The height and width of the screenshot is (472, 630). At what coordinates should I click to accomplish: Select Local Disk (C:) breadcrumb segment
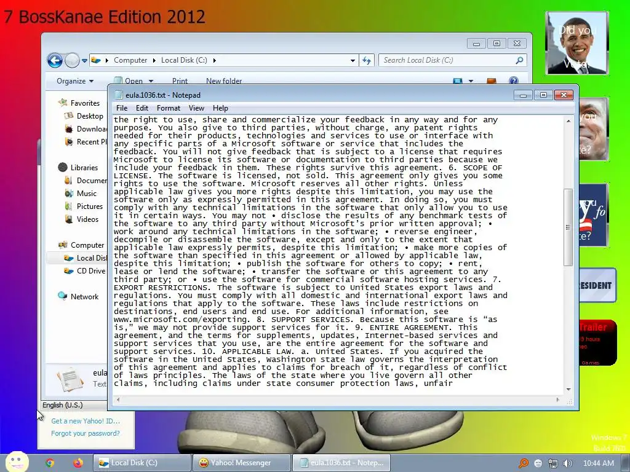click(184, 60)
